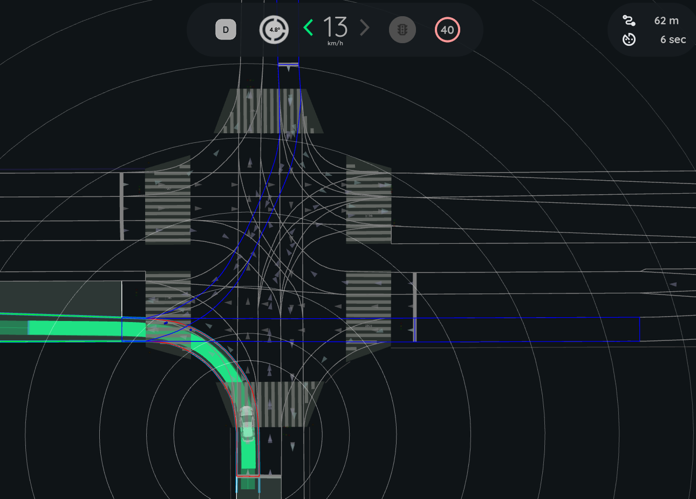The width and height of the screenshot is (696, 499).
Task: Click the D drive gear indicator
Action: pyautogui.click(x=226, y=30)
